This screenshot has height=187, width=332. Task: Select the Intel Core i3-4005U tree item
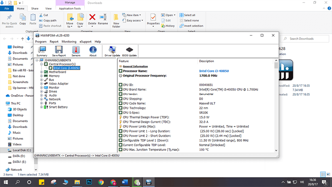[x=66, y=68]
